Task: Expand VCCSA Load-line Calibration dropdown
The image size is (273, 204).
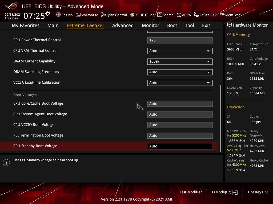Action: click(180, 83)
